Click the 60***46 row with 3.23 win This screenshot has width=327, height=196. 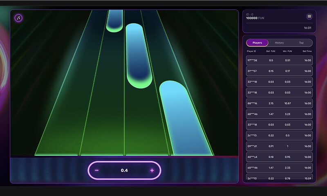click(x=279, y=114)
